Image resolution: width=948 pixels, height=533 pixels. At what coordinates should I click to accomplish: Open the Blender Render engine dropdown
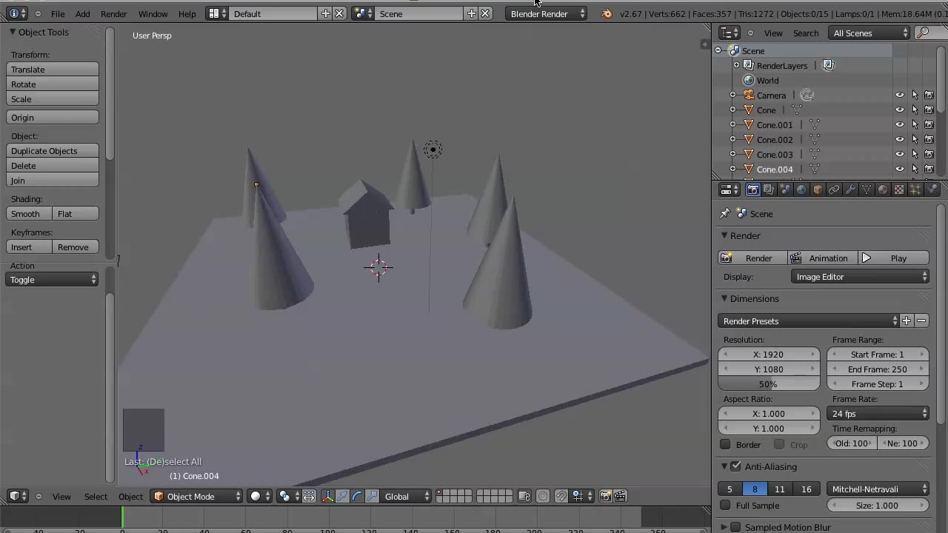pos(547,13)
